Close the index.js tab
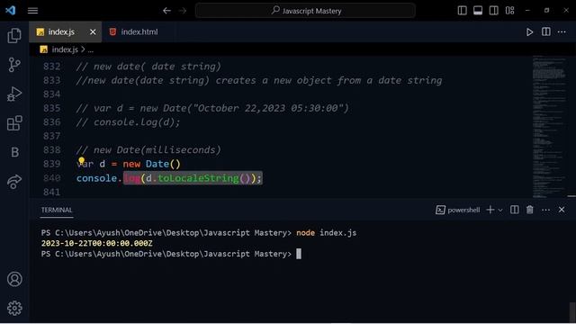The width and height of the screenshot is (576, 324). tap(93, 32)
